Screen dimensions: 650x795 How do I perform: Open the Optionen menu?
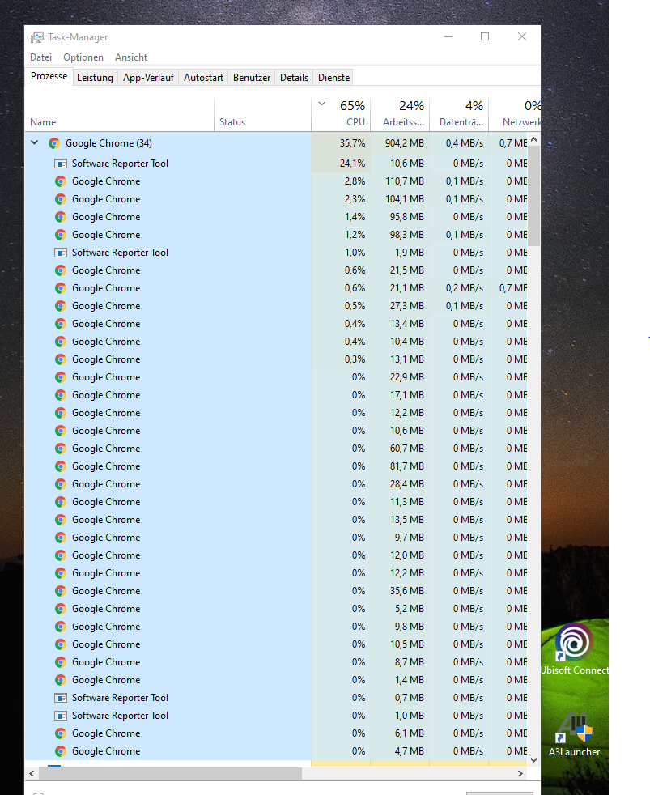pos(83,57)
